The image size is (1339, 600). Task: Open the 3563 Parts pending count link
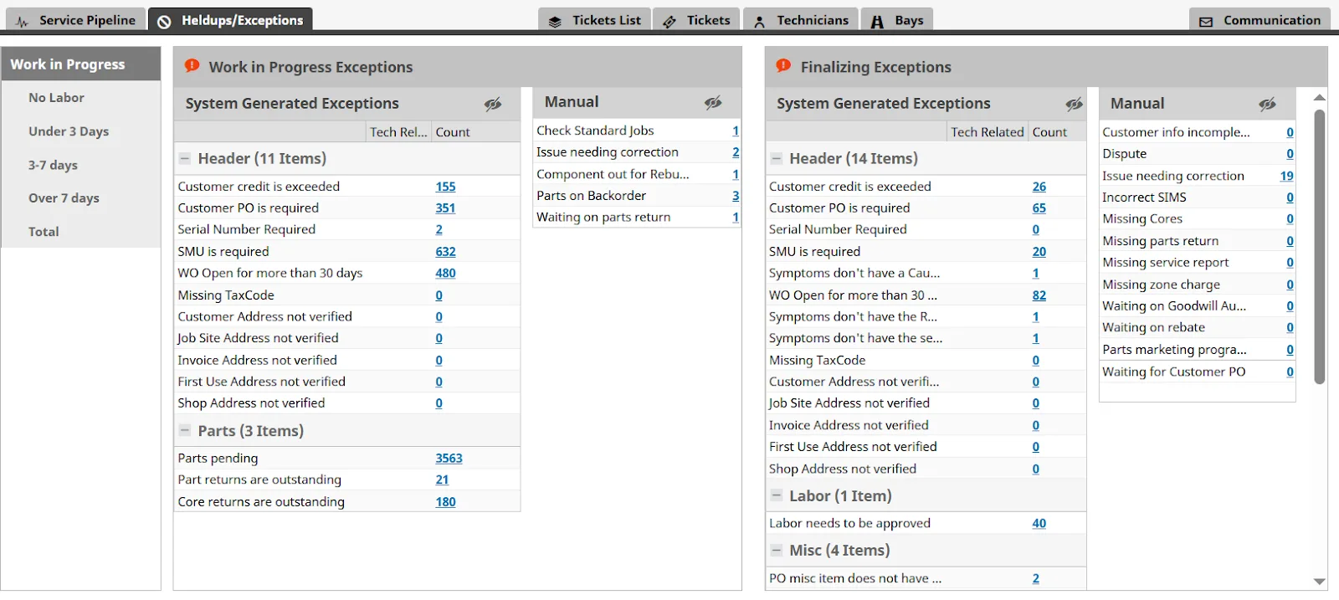449,459
